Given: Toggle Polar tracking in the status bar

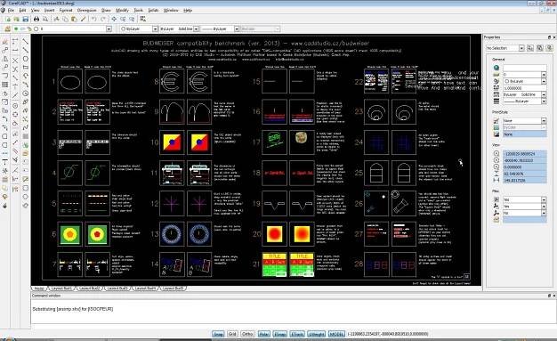Looking at the screenshot, I should coord(263,334).
